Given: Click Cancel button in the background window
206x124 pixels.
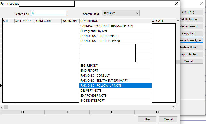Looking at the screenshot, I should point(192,61).
